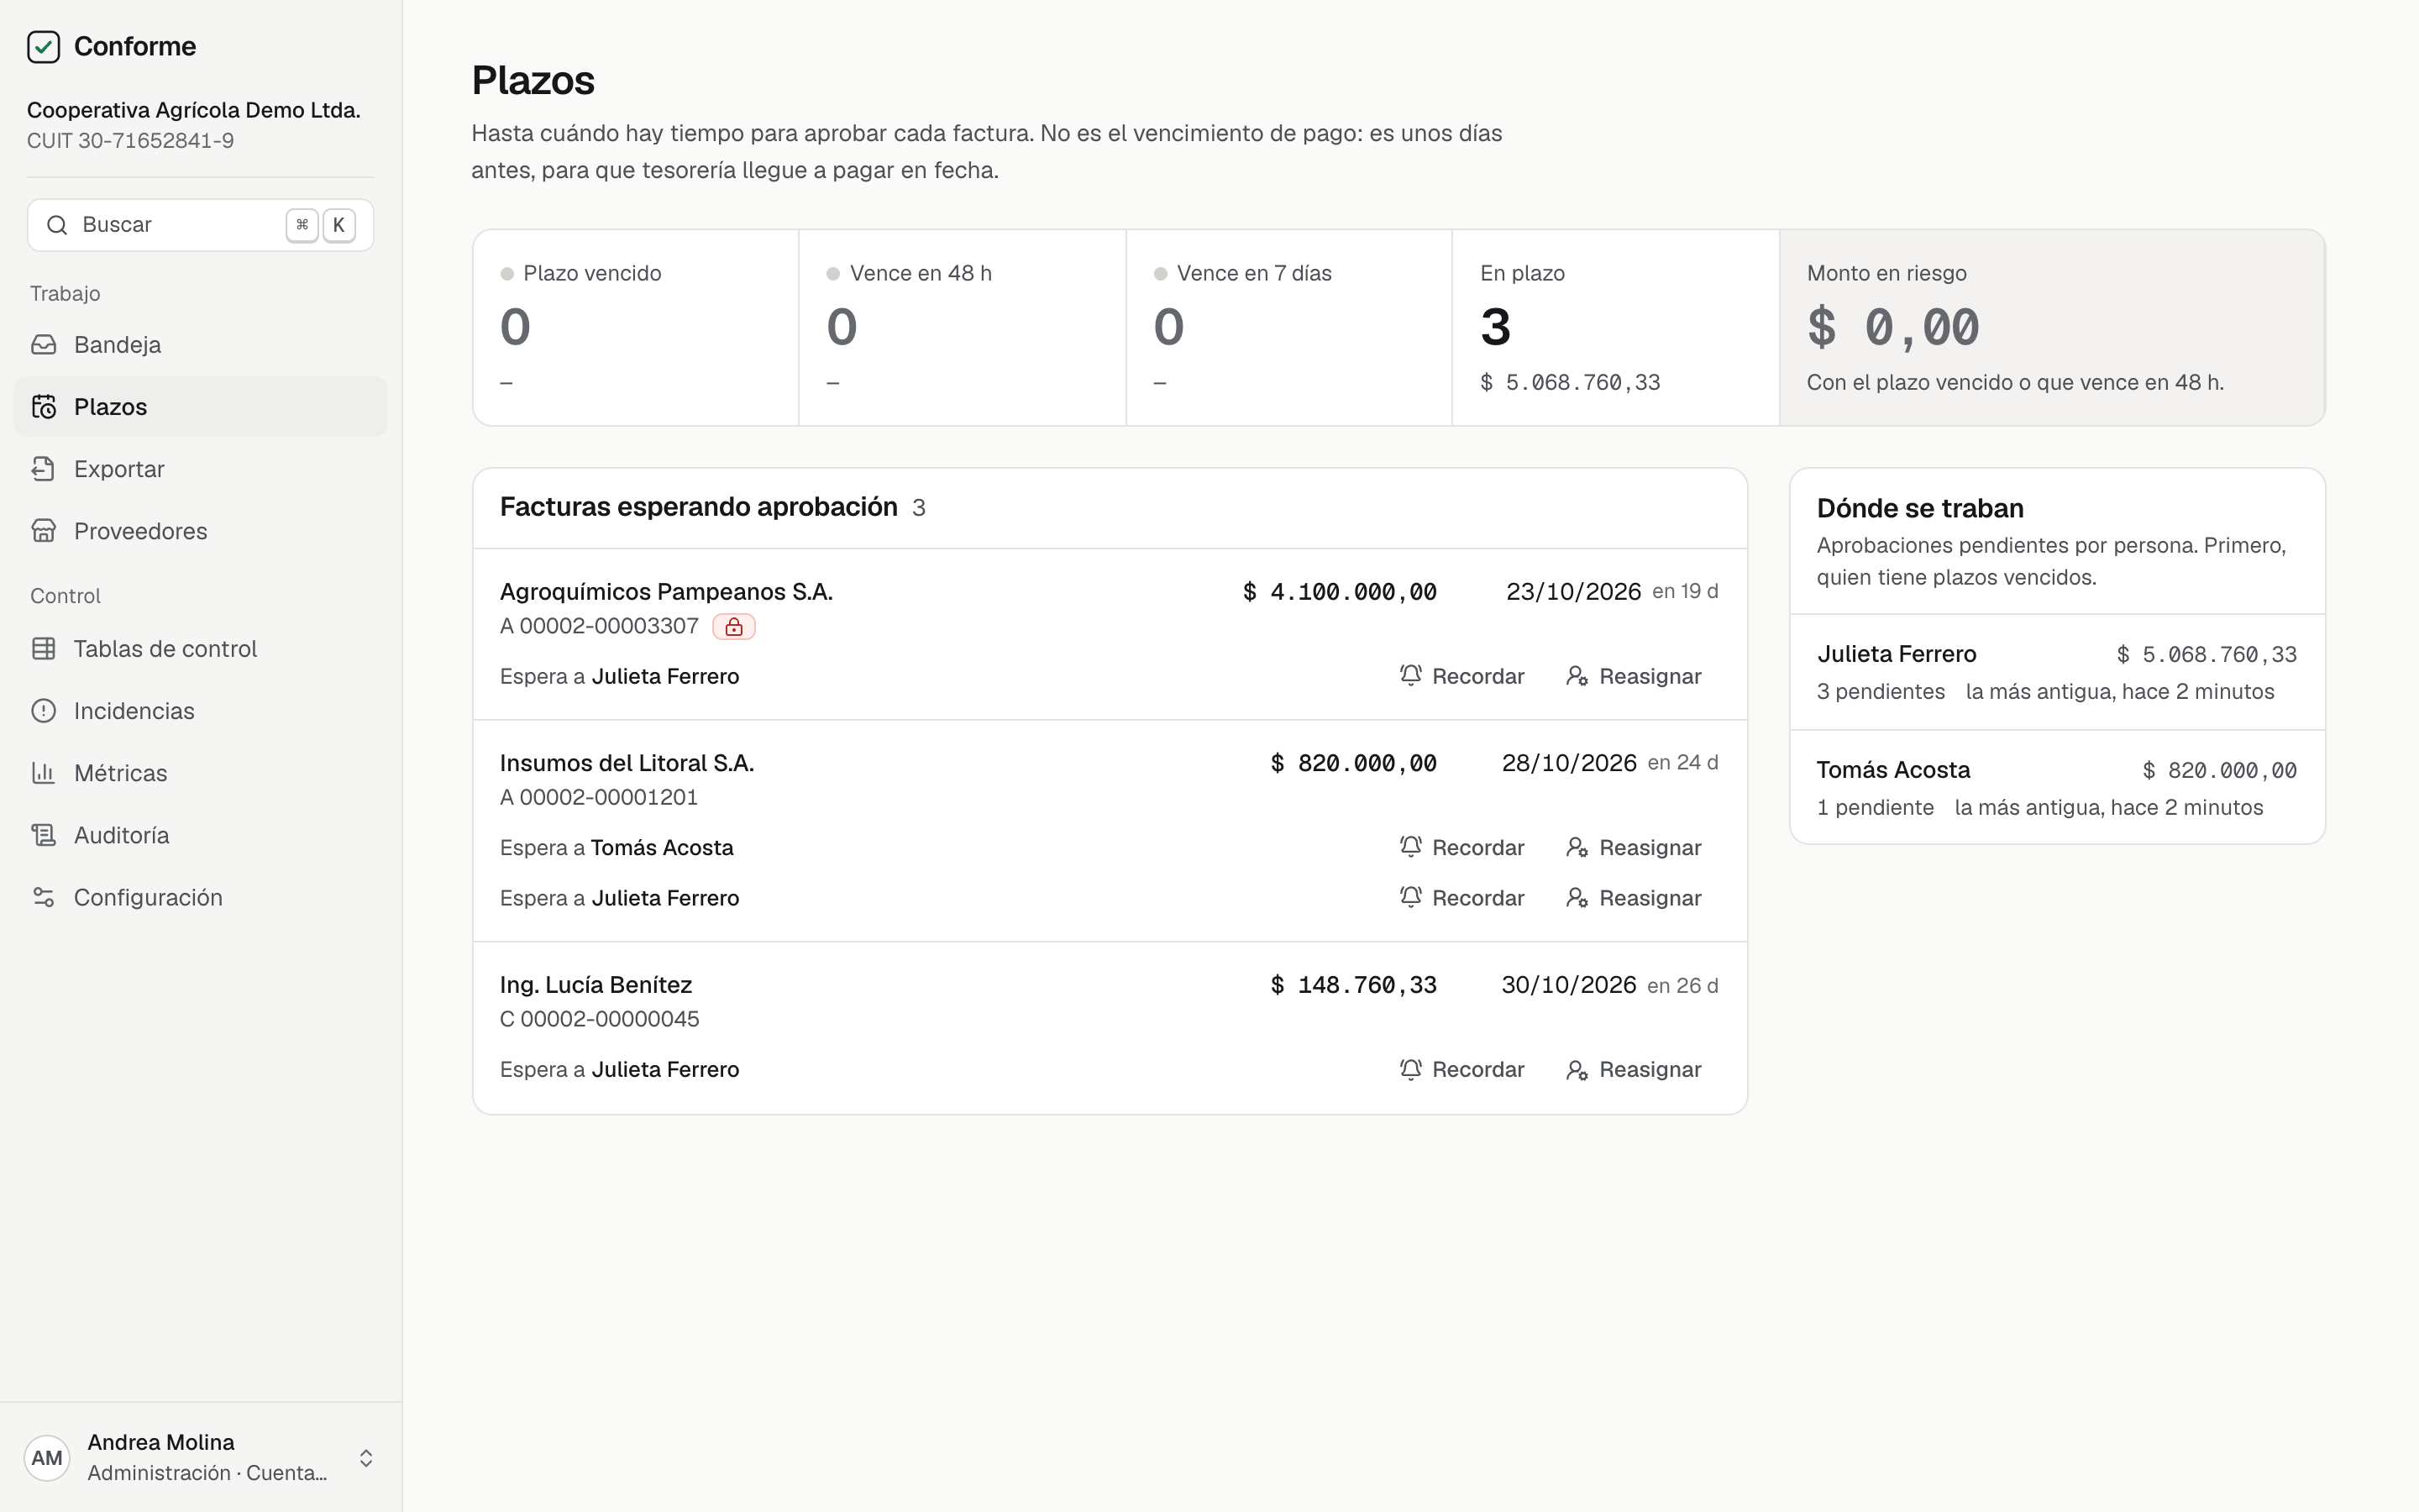Open Julieta Ferrero row in Dónde se traban
2419x1512 pixels.
tap(2057, 672)
